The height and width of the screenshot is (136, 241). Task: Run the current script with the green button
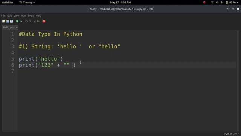17,21
